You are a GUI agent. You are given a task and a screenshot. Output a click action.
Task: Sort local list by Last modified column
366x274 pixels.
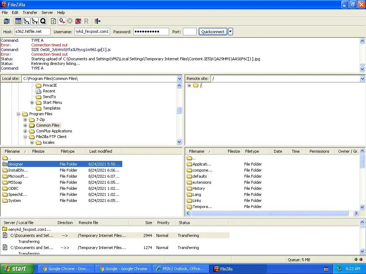click(x=104, y=151)
